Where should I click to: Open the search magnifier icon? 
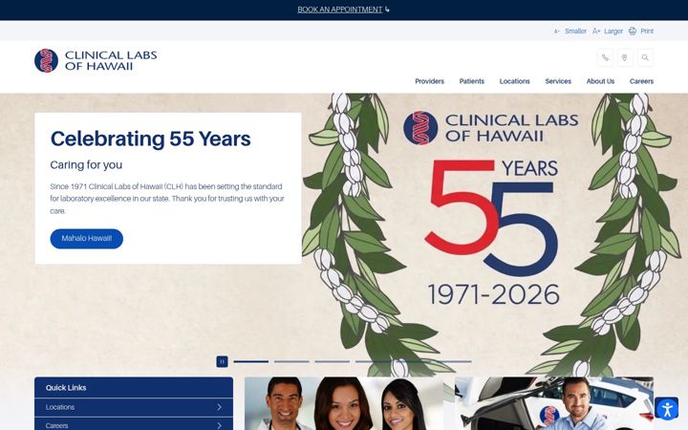645,57
